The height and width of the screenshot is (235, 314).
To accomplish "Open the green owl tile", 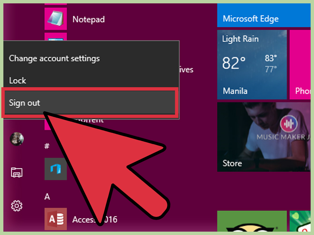I will coord(252,221).
